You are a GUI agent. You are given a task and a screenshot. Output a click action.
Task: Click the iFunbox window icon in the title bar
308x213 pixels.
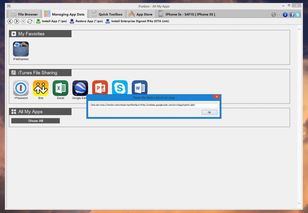pos(9,6)
